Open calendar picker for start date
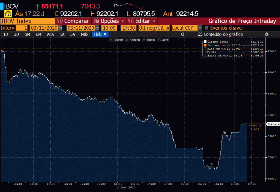 tap(60, 28)
